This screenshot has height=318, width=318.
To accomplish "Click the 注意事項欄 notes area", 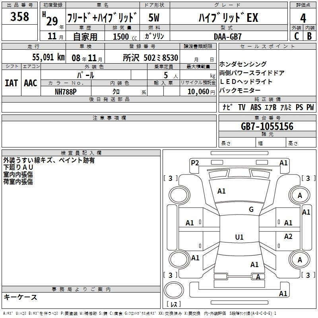I will click(109, 134).
